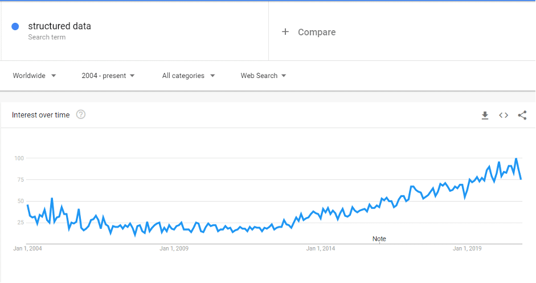Click the Search term subtitle label
The height and width of the screenshot is (283, 536).
coord(47,38)
